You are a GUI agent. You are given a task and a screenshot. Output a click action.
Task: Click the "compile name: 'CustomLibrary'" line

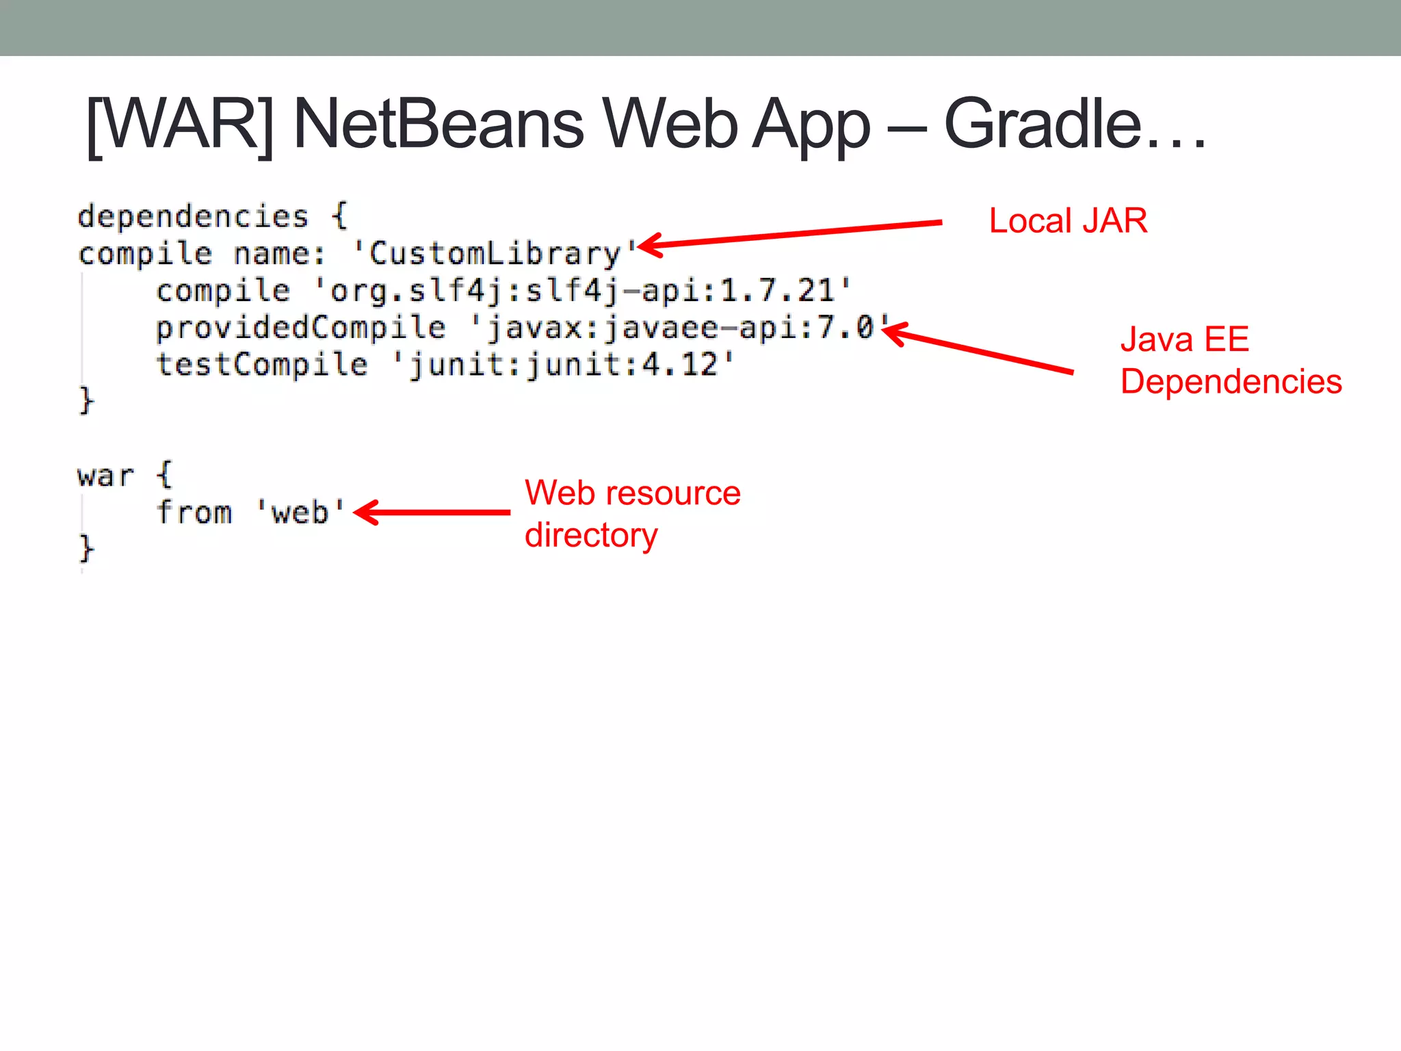(x=357, y=254)
